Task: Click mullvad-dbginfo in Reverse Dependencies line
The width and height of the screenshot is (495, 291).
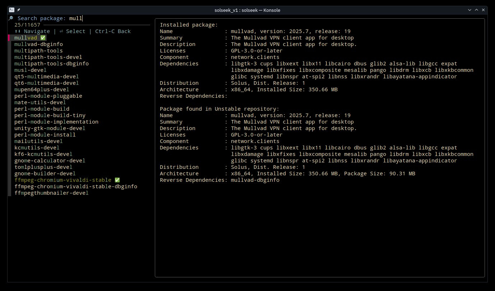Action: [255, 180]
